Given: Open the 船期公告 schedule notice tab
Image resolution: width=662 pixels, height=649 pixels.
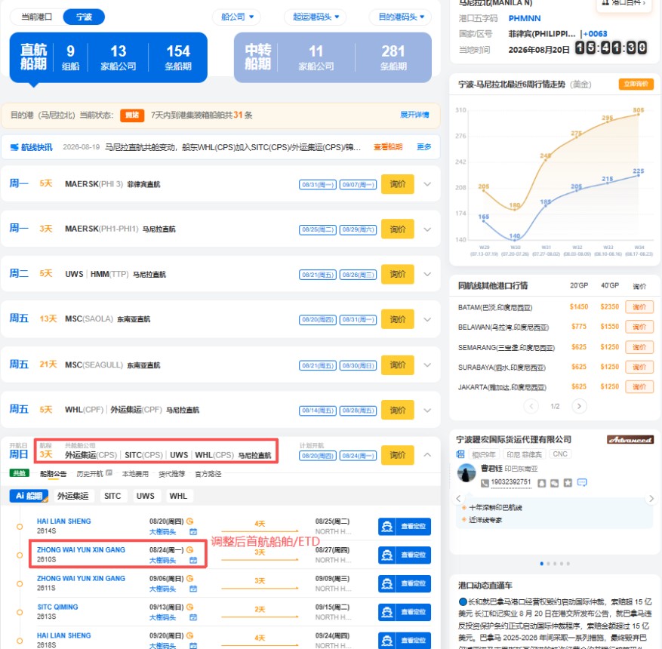Looking at the screenshot, I should coord(53,474).
